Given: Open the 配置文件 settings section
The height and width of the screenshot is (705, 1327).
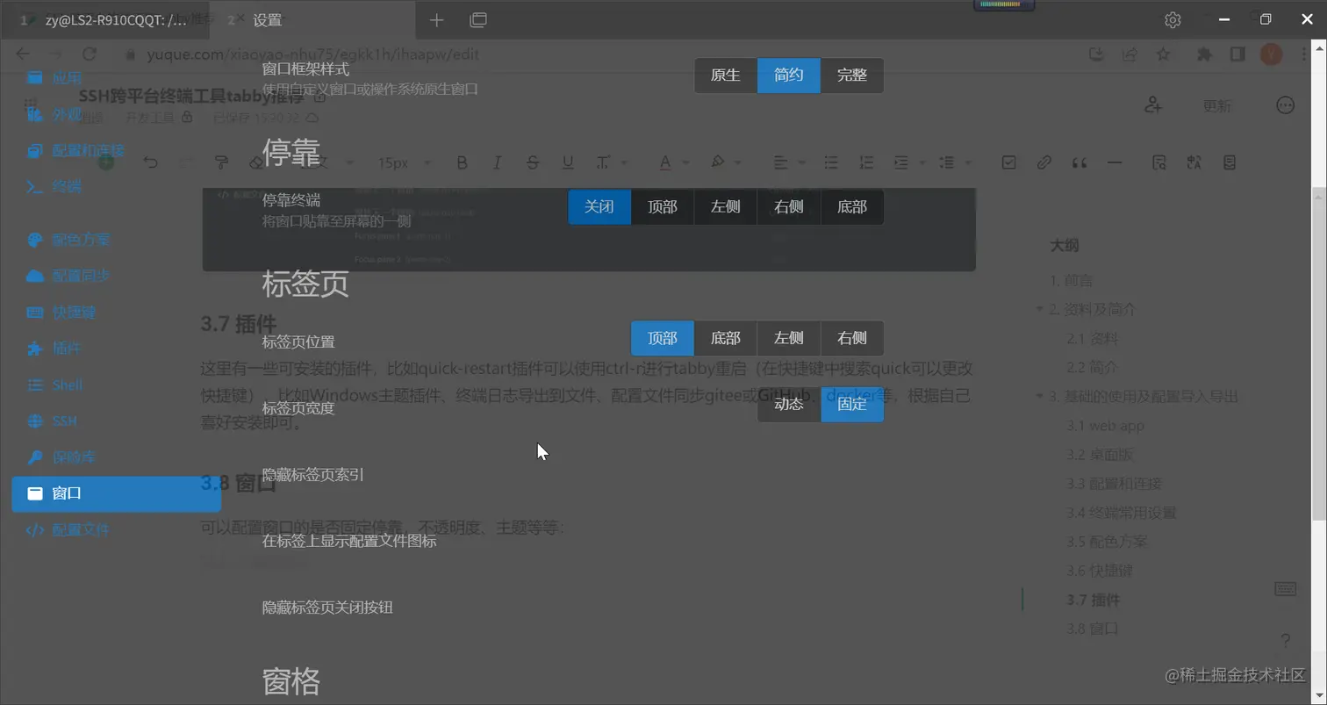Looking at the screenshot, I should tap(116, 529).
